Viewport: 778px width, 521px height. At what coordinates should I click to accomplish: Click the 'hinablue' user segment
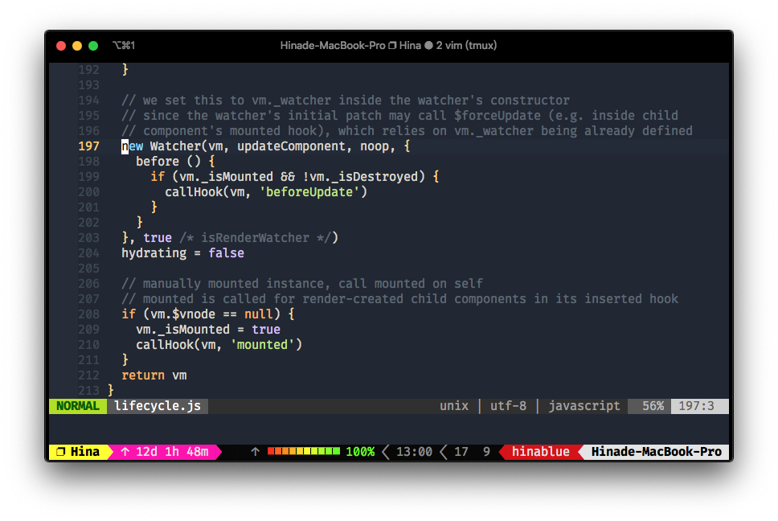coord(540,452)
